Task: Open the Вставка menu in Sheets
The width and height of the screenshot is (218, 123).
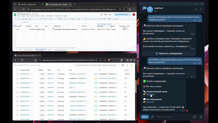Action: (32, 16)
